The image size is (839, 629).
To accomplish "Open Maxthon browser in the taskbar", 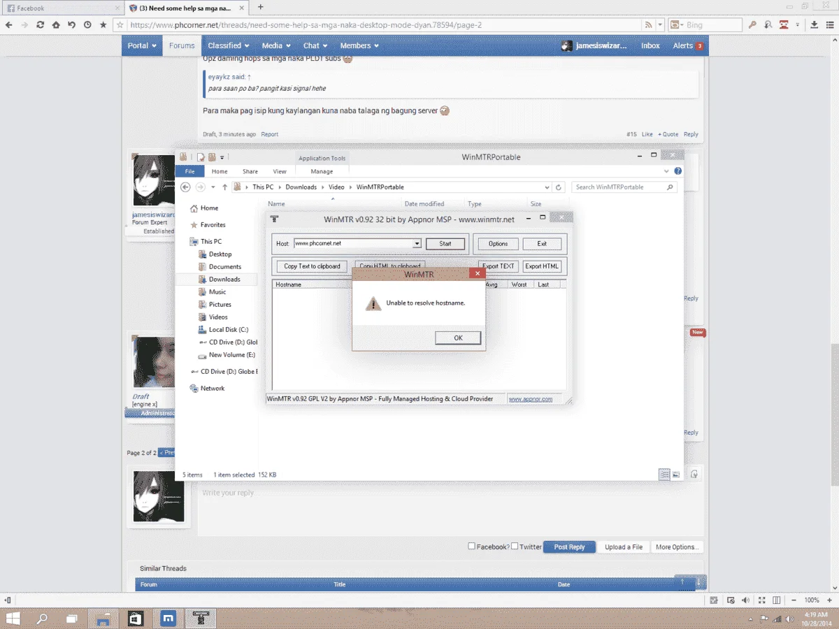I will click(x=168, y=619).
